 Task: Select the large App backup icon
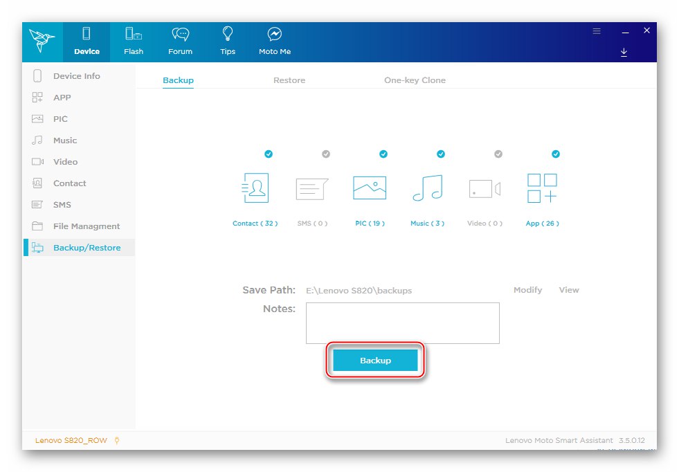[x=542, y=188]
